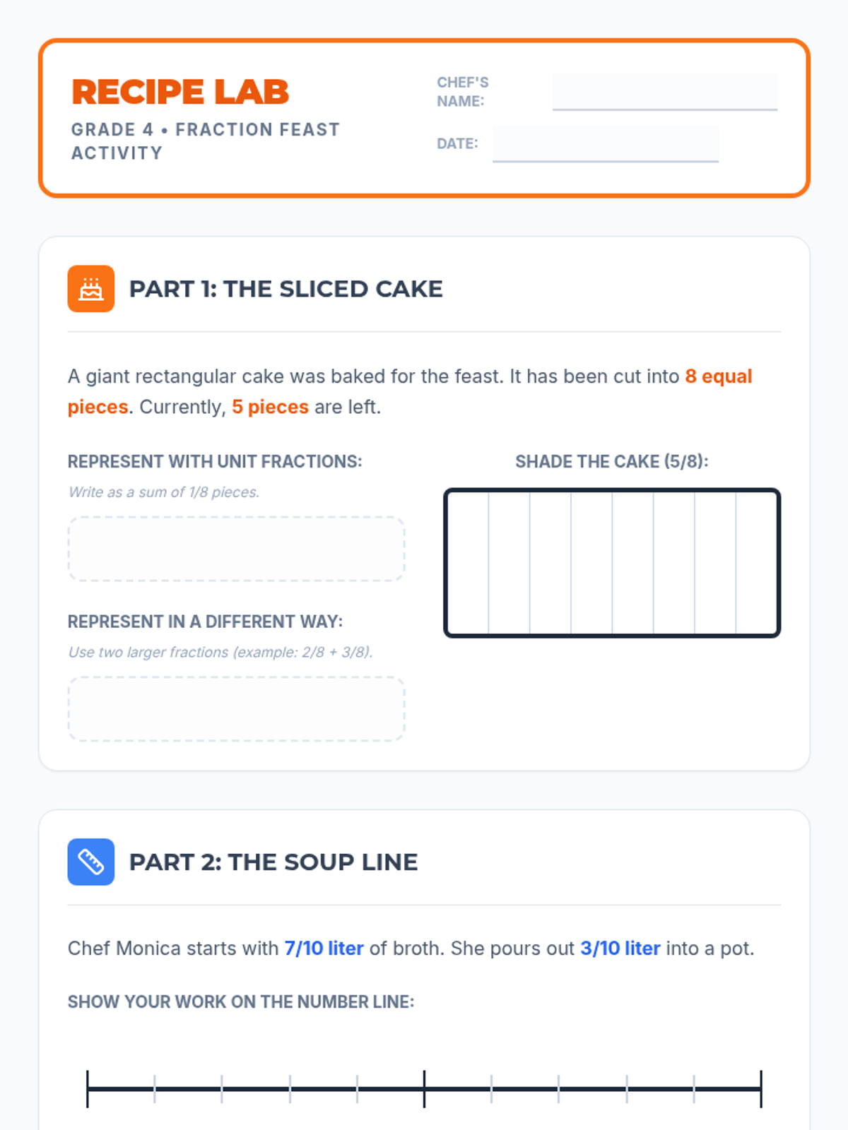This screenshot has height=1130, width=848.
Task: Click the highlighted '7/10 liter' text
Action: click(324, 948)
